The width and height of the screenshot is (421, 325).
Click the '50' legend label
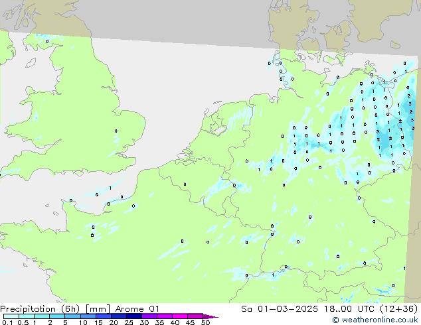click(205, 322)
